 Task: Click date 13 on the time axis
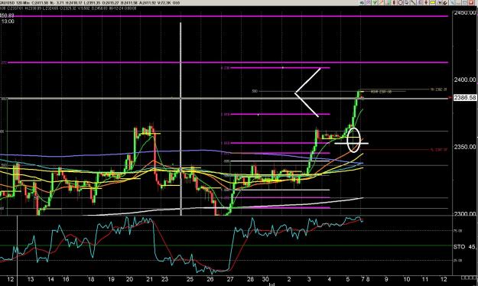31,279
